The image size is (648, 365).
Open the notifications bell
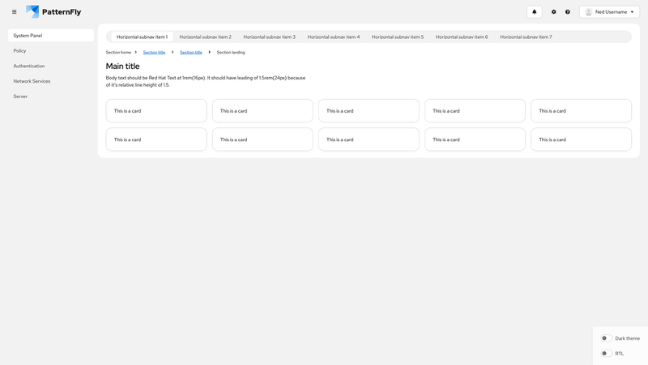pyautogui.click(x=534, y=12)
